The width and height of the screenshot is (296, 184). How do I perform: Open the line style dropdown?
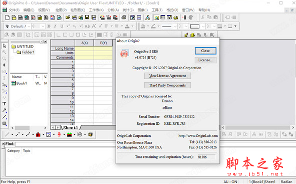click(175, 26)
